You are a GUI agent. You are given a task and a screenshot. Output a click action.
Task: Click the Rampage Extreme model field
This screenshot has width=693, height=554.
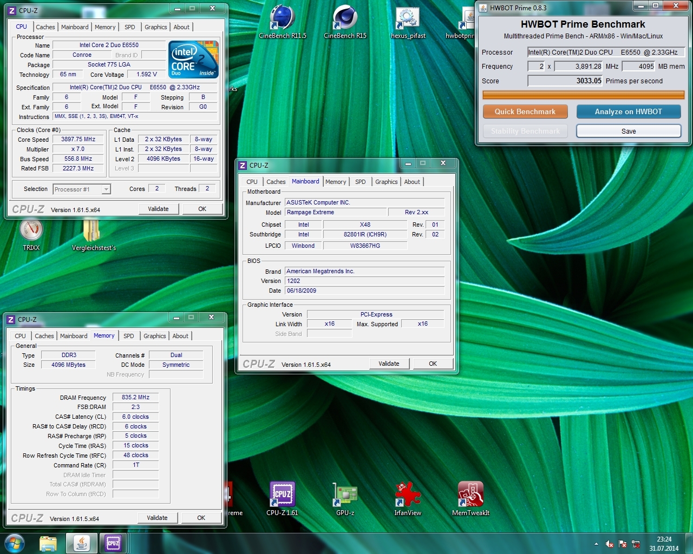point(336,213)
